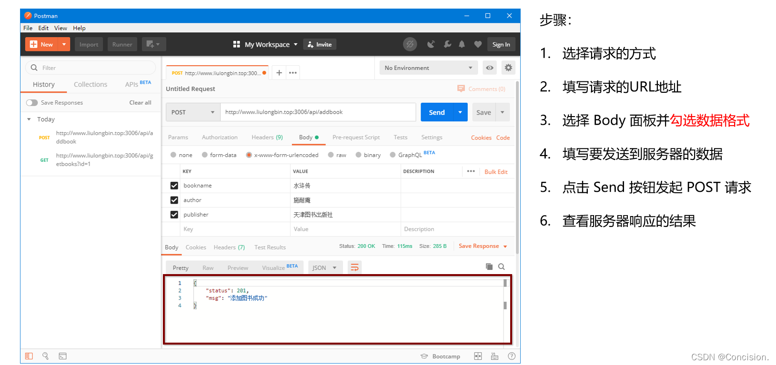Select the binary body type
This screenshot has height=365, width=776.
tap(358, 155)
